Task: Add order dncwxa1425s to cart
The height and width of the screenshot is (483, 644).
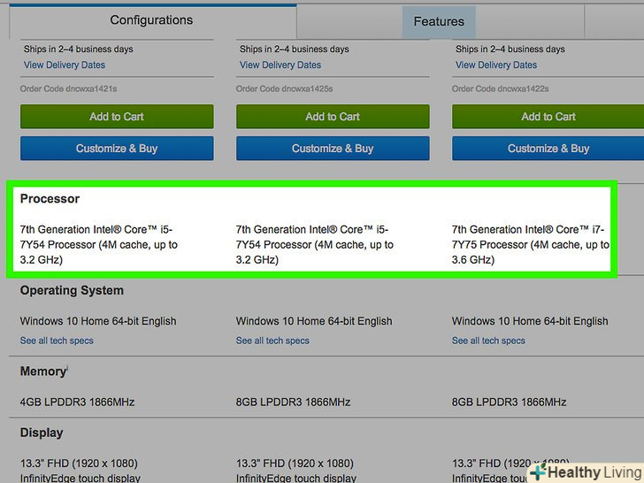Action: 333,117
